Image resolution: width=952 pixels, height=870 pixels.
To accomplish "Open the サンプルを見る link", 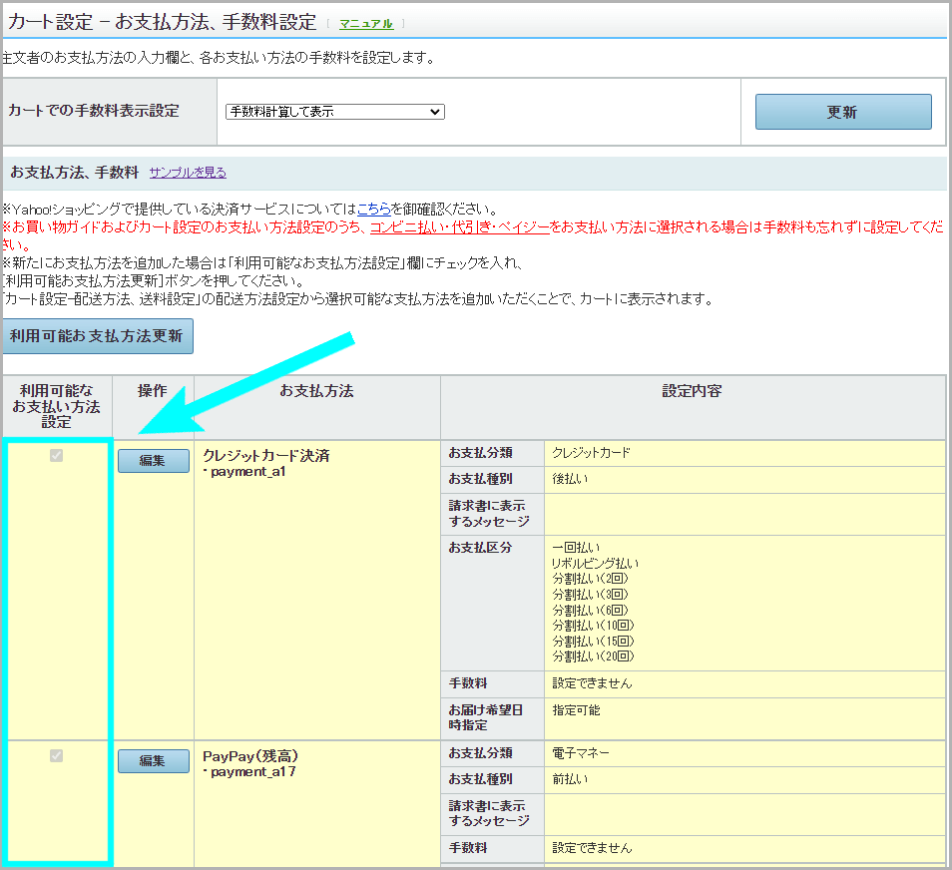I will point(188,173).
